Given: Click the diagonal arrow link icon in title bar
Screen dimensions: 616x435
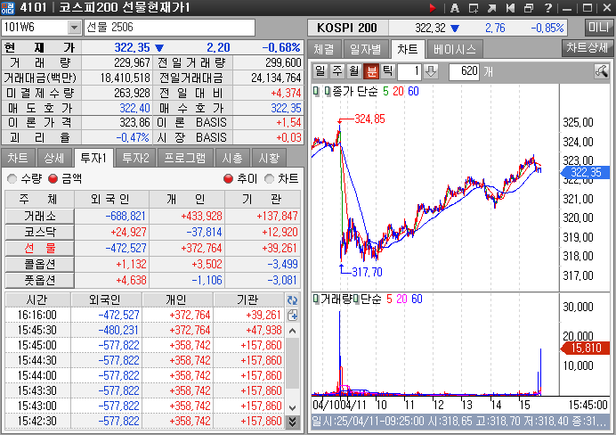Looking at the screenshot, I should (x=492, y=7).
